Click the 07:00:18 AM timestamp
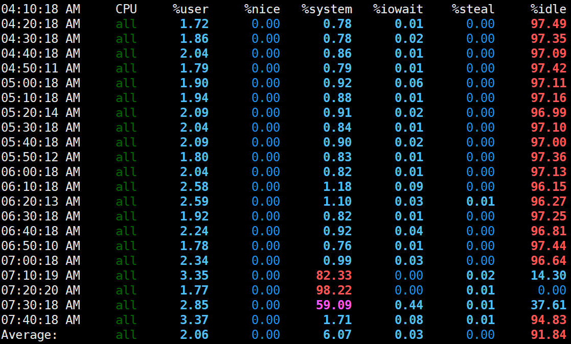Screen dimensions: 571x344 [41, 261]
